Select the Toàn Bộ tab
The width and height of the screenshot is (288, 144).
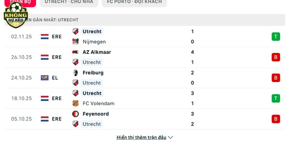point(20,2)
